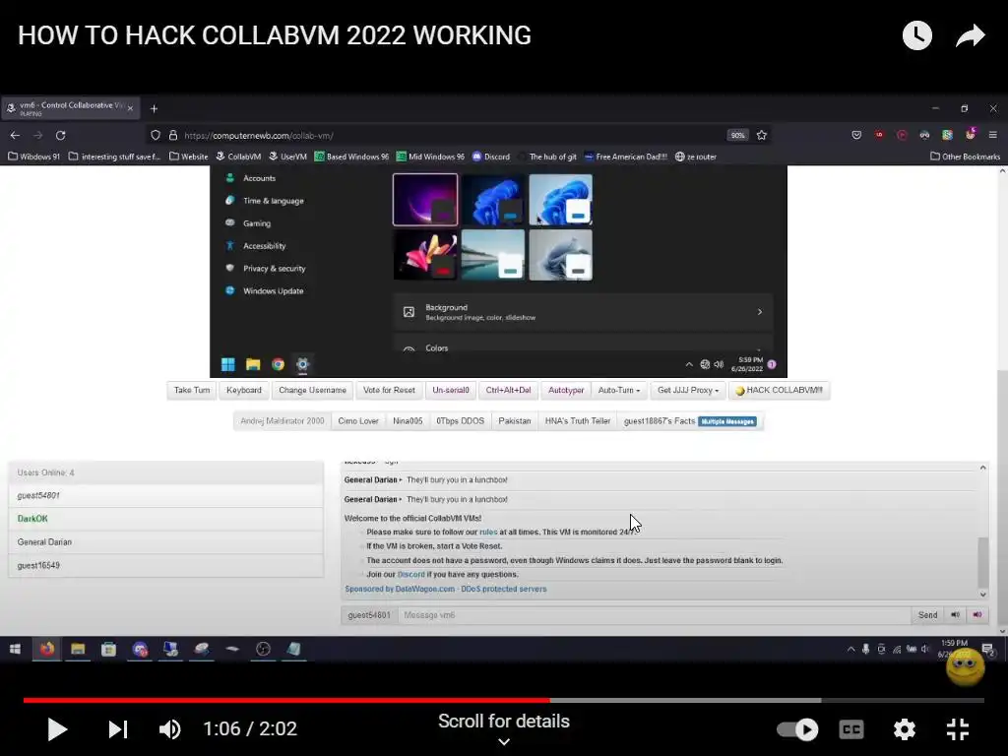
Task: Select user DarkOK in list
Action: 165,519
